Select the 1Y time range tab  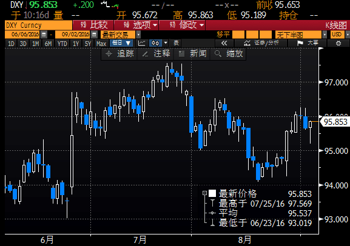coord(76,44)
